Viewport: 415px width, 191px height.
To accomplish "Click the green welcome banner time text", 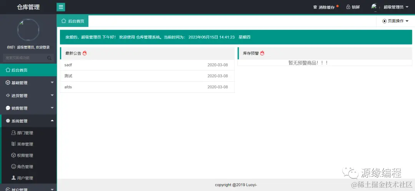I will (211, 37).
